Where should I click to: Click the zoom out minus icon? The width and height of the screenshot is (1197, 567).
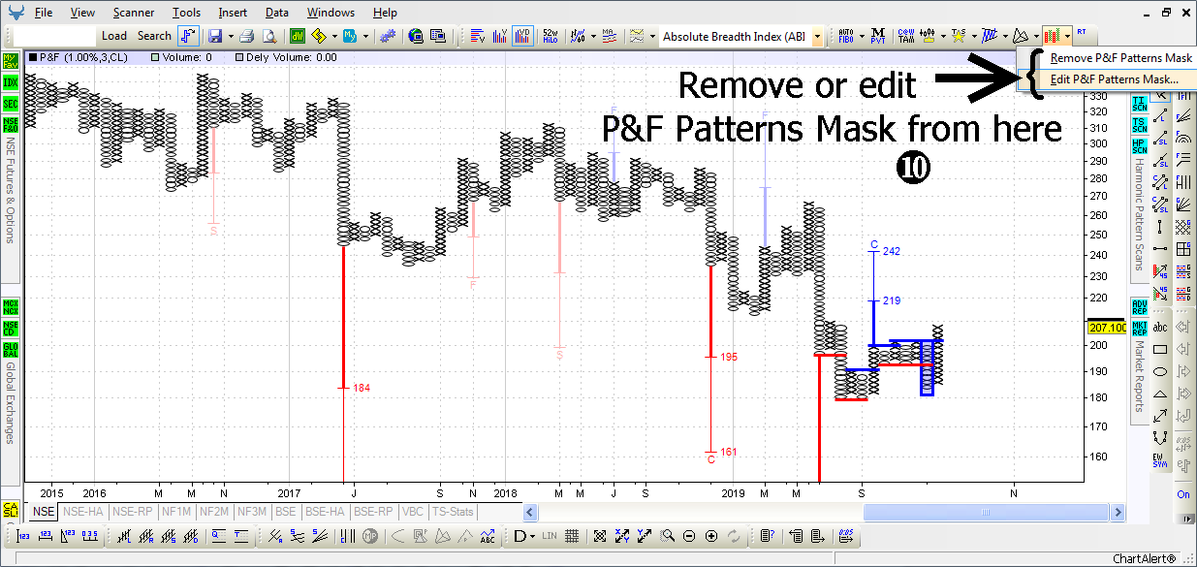coord(689,536)
